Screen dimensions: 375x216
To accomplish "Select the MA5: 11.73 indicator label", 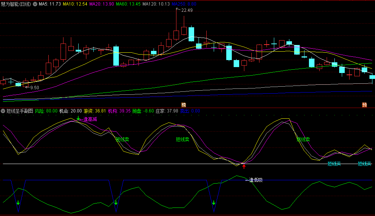I will tap(50, 4).
